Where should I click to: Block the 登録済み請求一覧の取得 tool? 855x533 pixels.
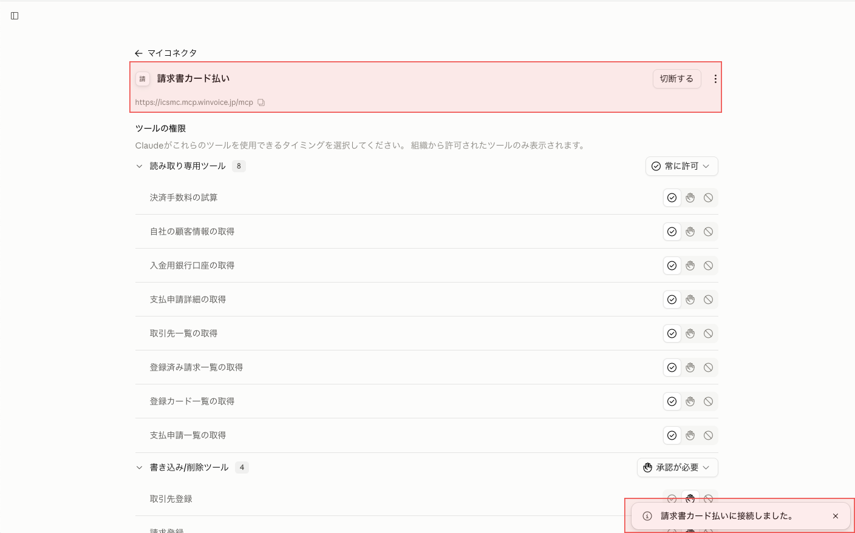(x=708, y=367)
